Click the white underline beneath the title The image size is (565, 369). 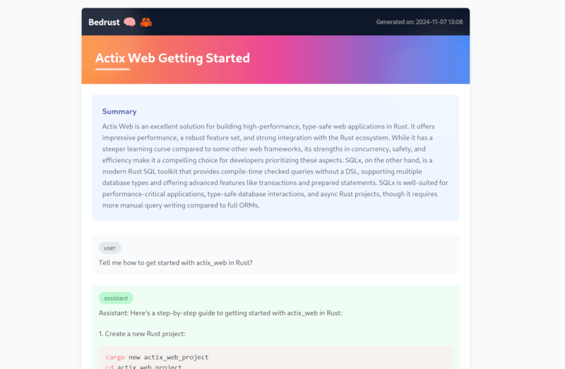pos(112,69)
